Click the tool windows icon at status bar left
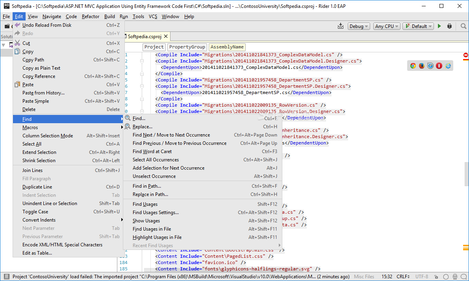 (7, 277)
